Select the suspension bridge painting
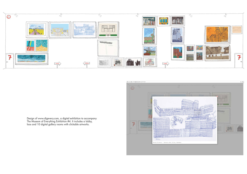 coord(150,51)
